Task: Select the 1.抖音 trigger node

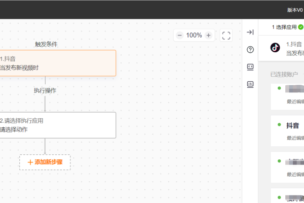Action: pos(57,63)
